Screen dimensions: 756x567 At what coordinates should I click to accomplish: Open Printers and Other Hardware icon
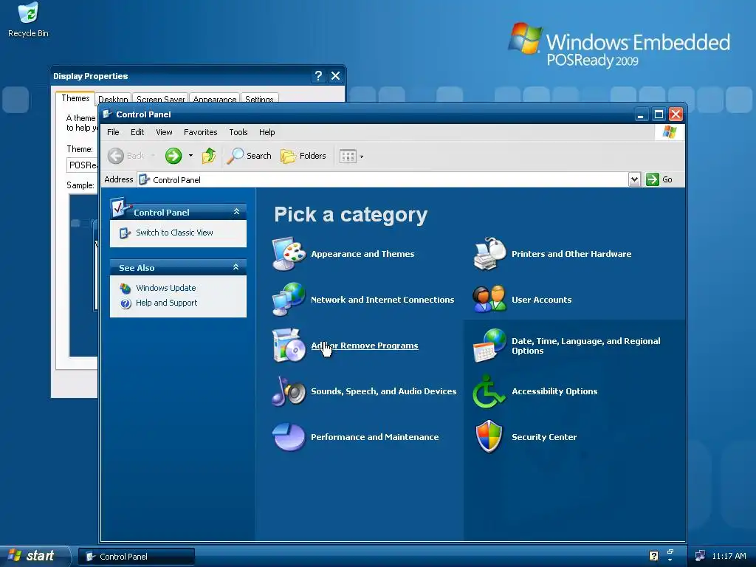click(x=489, y=254)
